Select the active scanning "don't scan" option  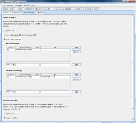pyautogui.click(x=5, y=31)
